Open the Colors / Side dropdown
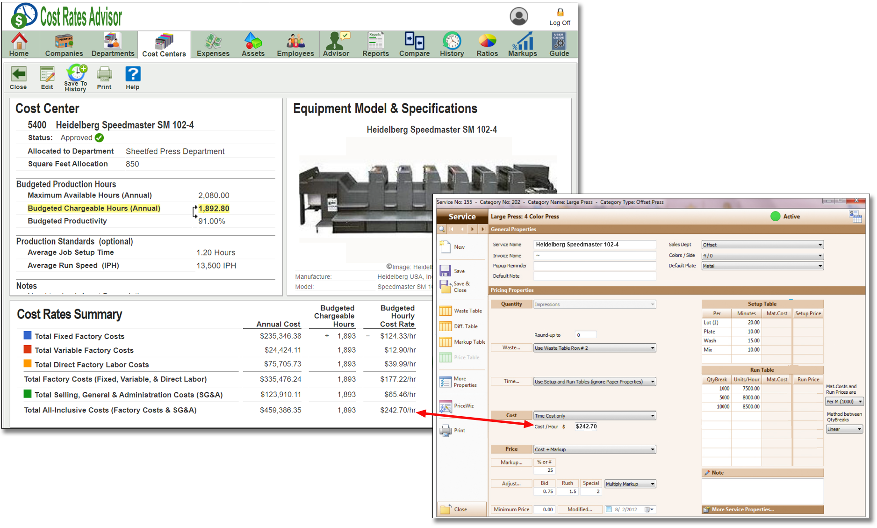Image resolution: width=877 pixels, height=528 pixels. (762, 256)
